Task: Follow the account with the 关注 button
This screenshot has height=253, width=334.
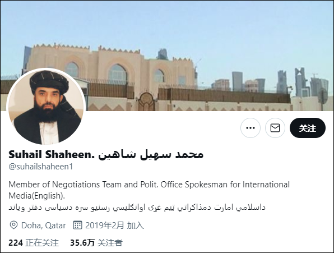Action: pos(308,128)
